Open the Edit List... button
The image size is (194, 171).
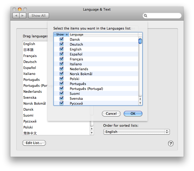[x=34, y=143]
